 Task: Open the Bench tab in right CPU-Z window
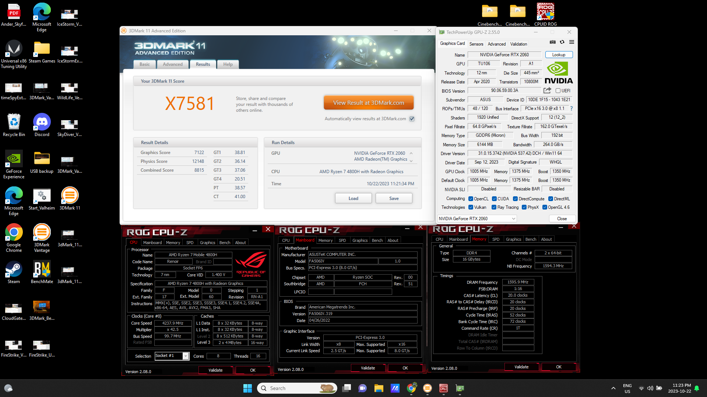click(x=531, y=239)
